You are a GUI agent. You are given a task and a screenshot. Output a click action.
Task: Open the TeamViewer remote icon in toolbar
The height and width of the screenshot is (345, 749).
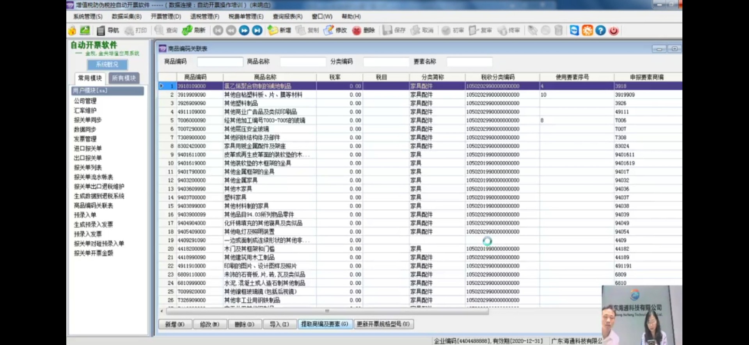574,30
